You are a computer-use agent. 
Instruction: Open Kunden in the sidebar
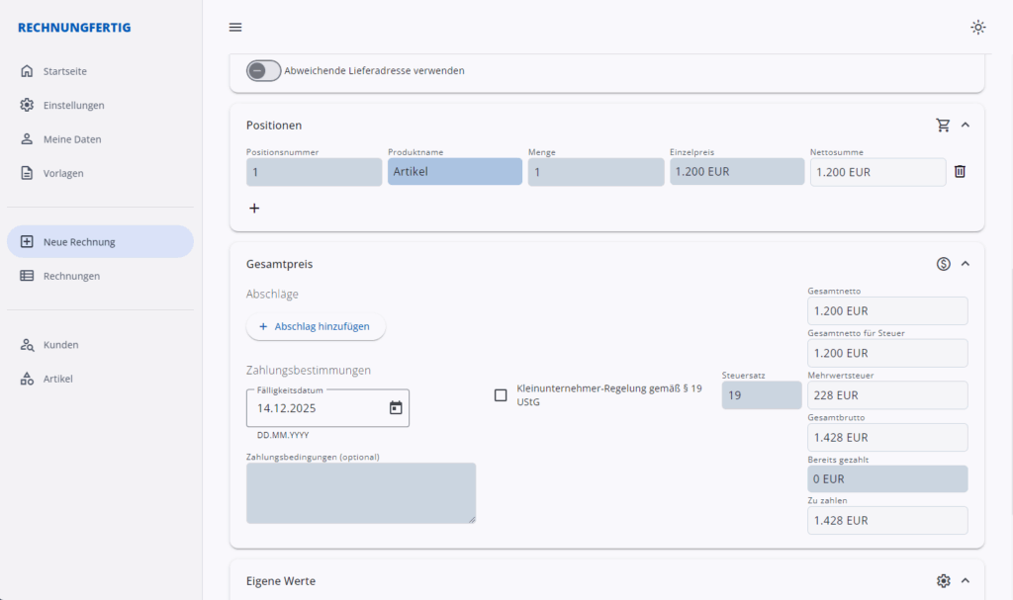coord(60,345)
